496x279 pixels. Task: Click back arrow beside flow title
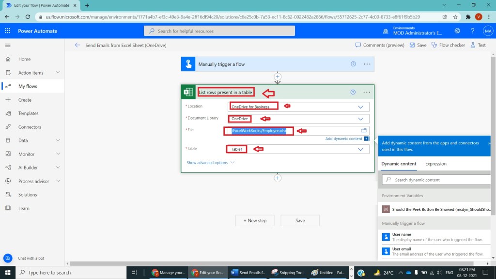pos(77,45)
